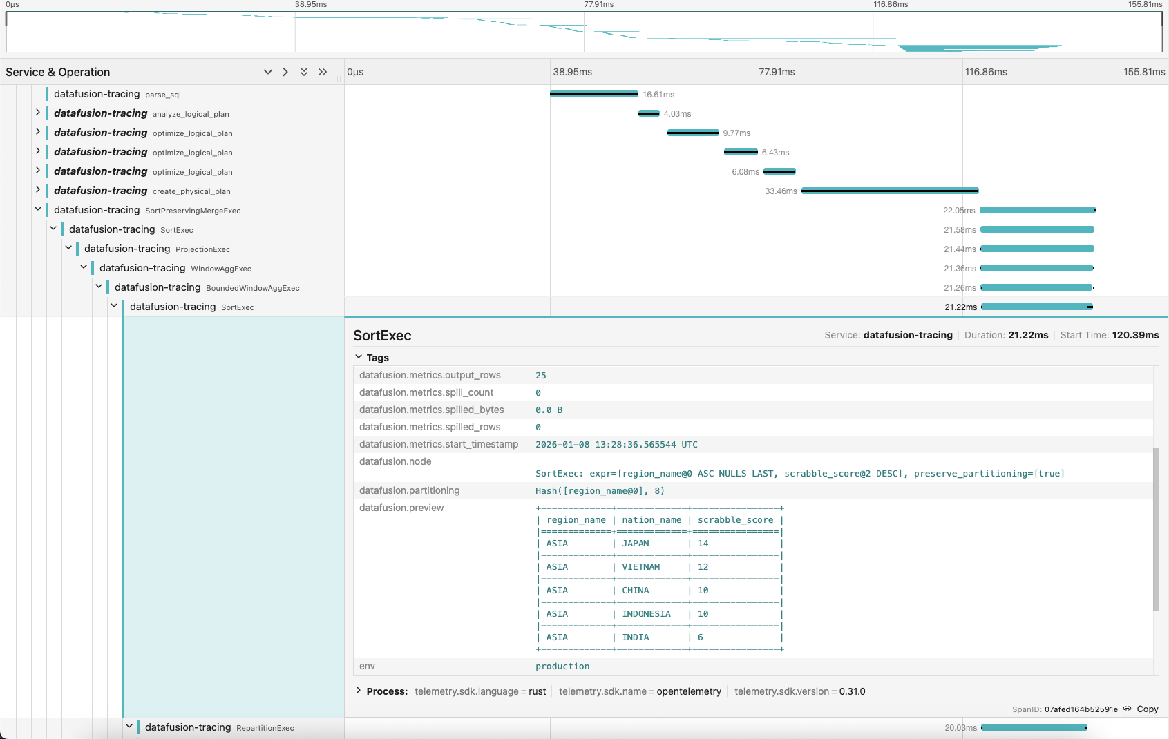Collapse the ProjectionExec span
Screen dimensions: 1169x739
68,248
